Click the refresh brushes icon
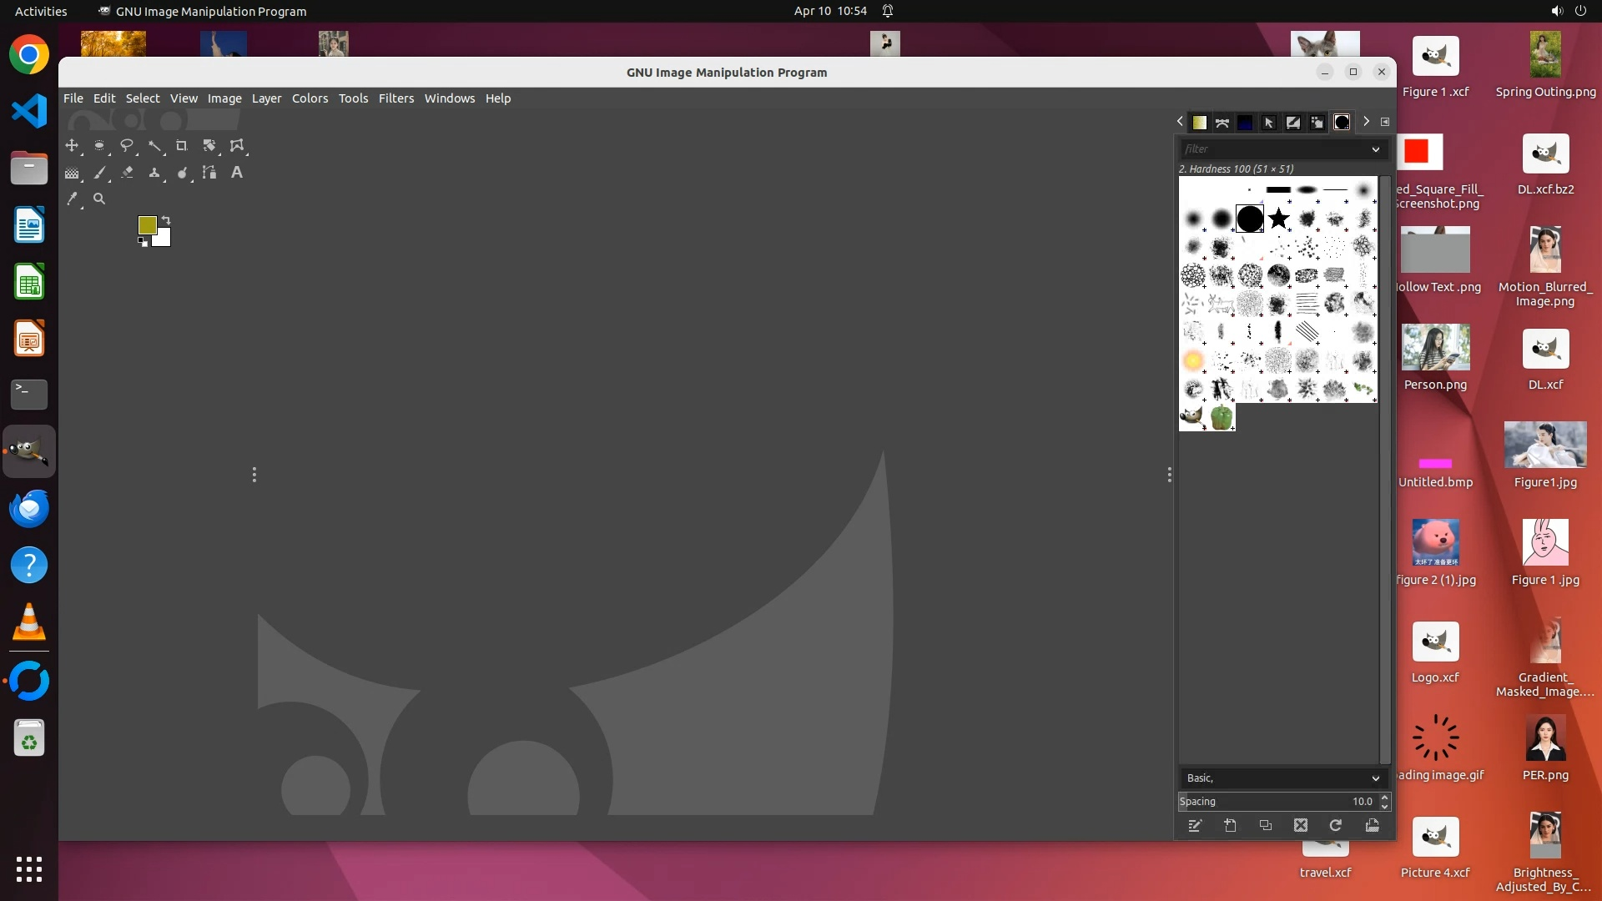The width and height of the screenshot is (1602, 901). pyautogui.click(x=1336, y=826)
